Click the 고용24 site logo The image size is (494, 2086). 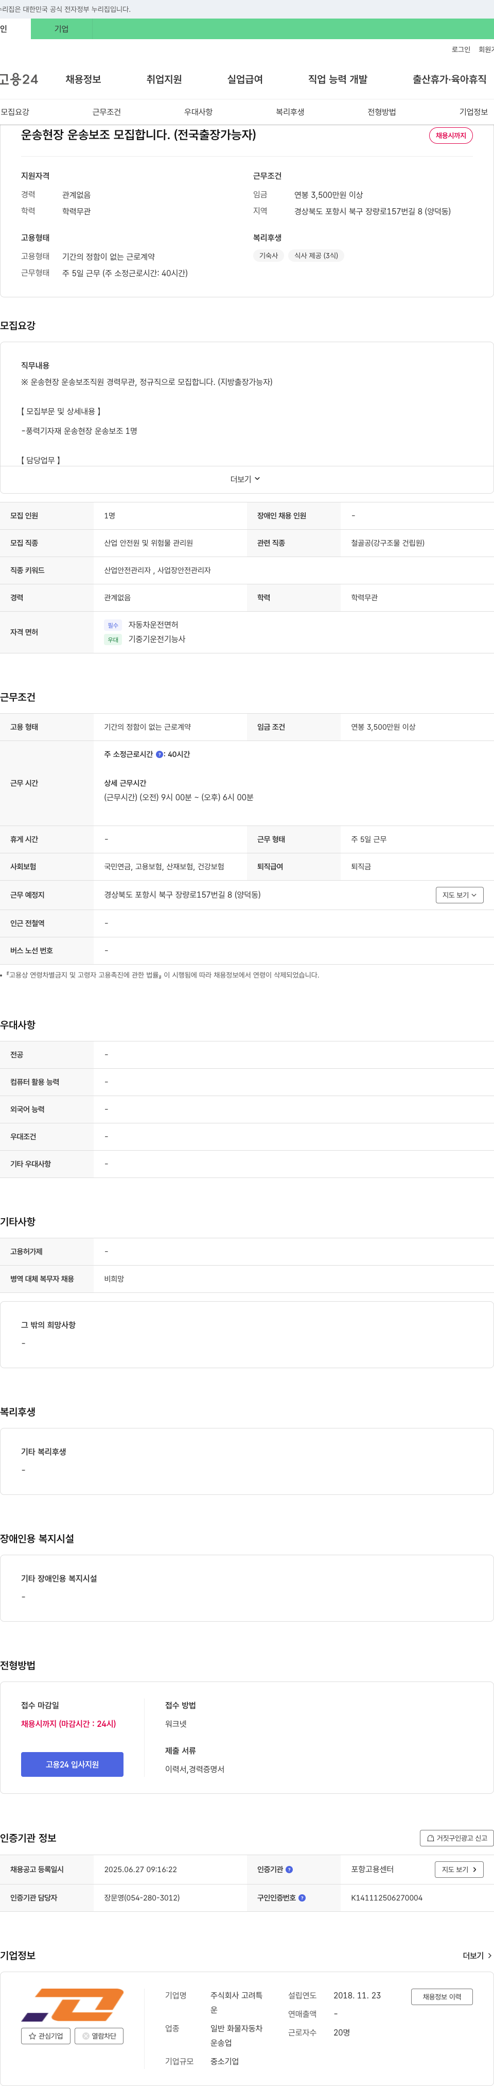(x=19, y=79)
